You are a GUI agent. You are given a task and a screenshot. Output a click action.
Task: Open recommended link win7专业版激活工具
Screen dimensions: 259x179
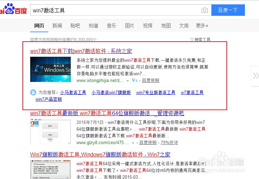(156, 92)
